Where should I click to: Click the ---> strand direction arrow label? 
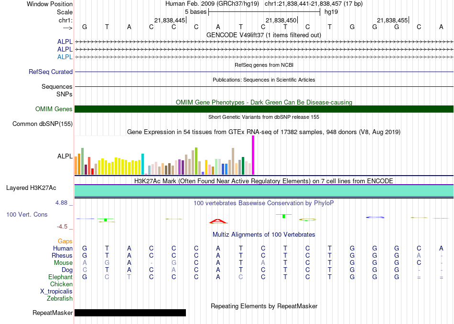coord(68,28)
